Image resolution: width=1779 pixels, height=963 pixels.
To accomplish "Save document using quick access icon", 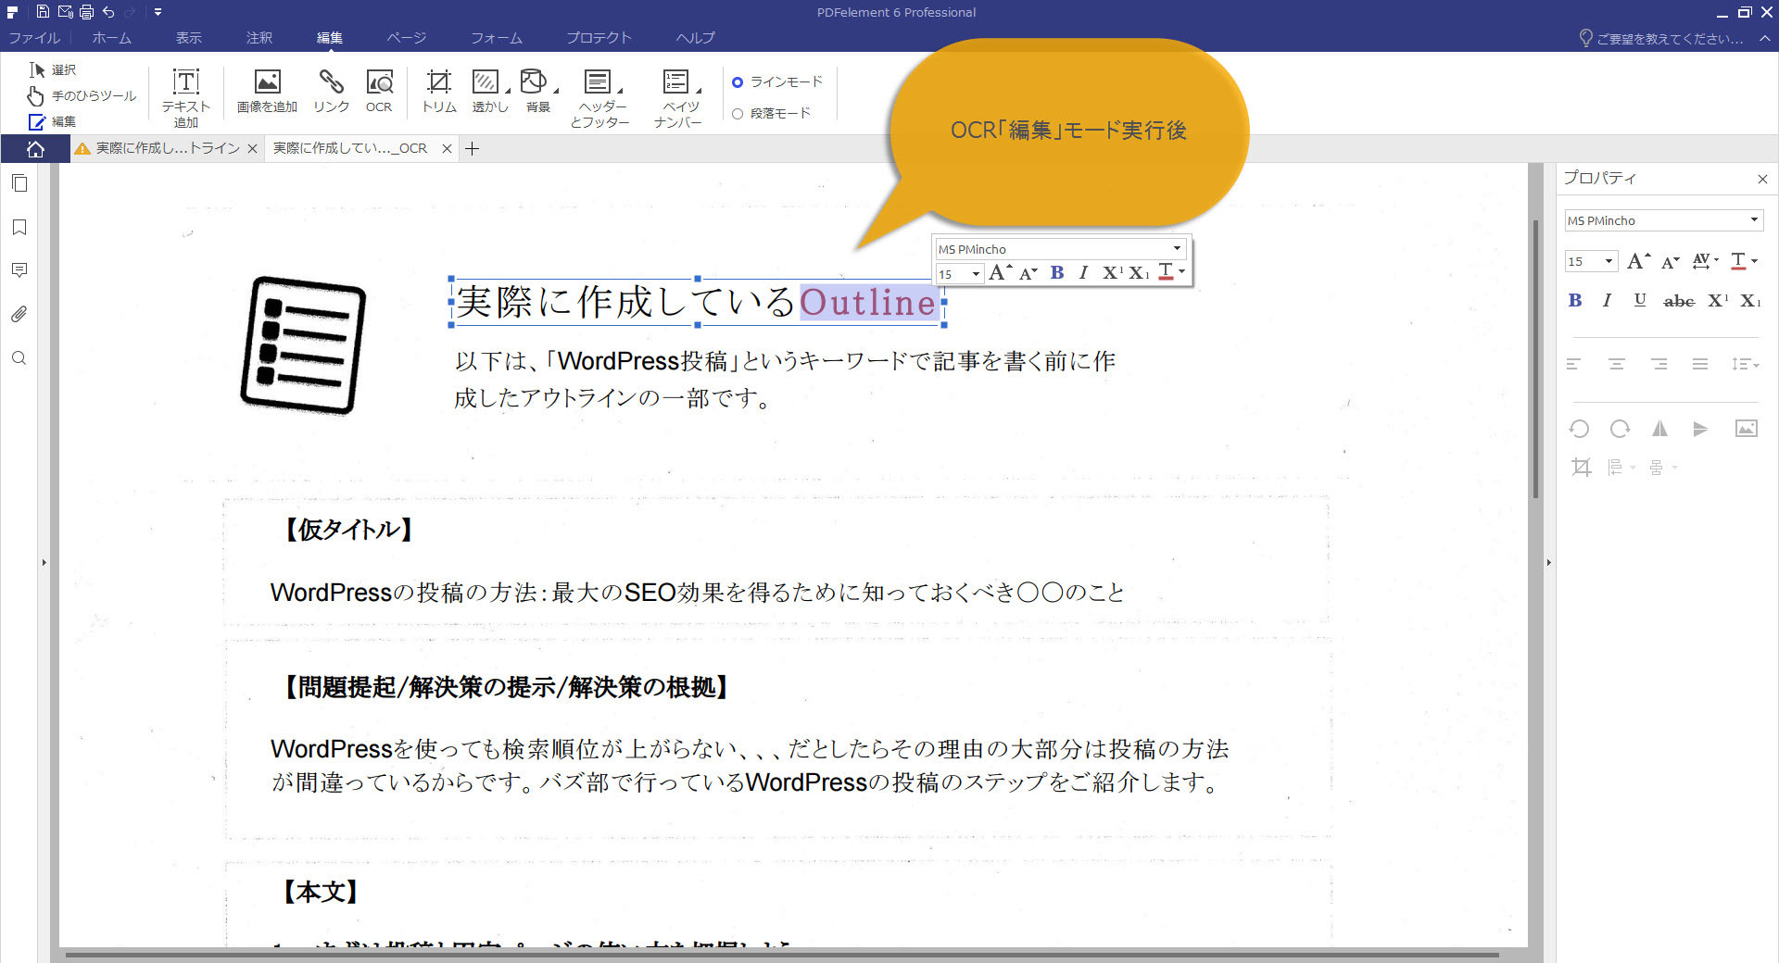I will pyautogui.click(x=43, y=12).
